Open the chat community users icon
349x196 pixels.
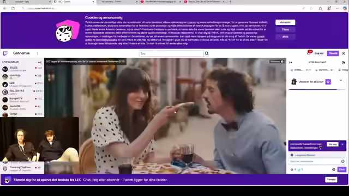point(344,63)
